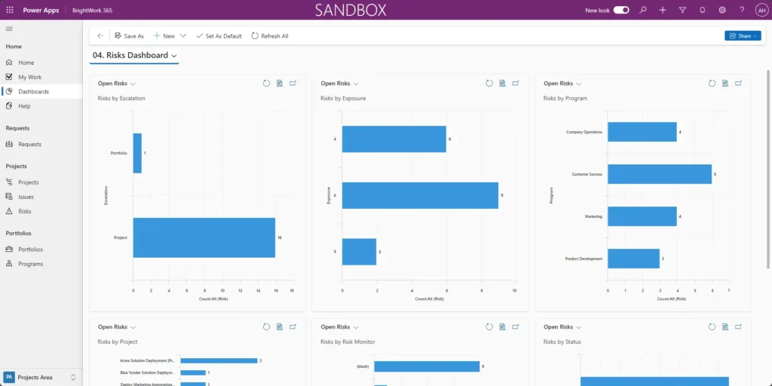
Task: Expand the Risks by Program chart
Action: pos(738,84)
